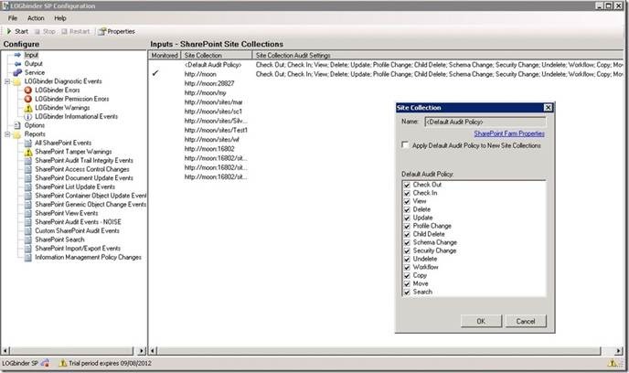
Task: Open the Action menu
Action: click(36, 17)
